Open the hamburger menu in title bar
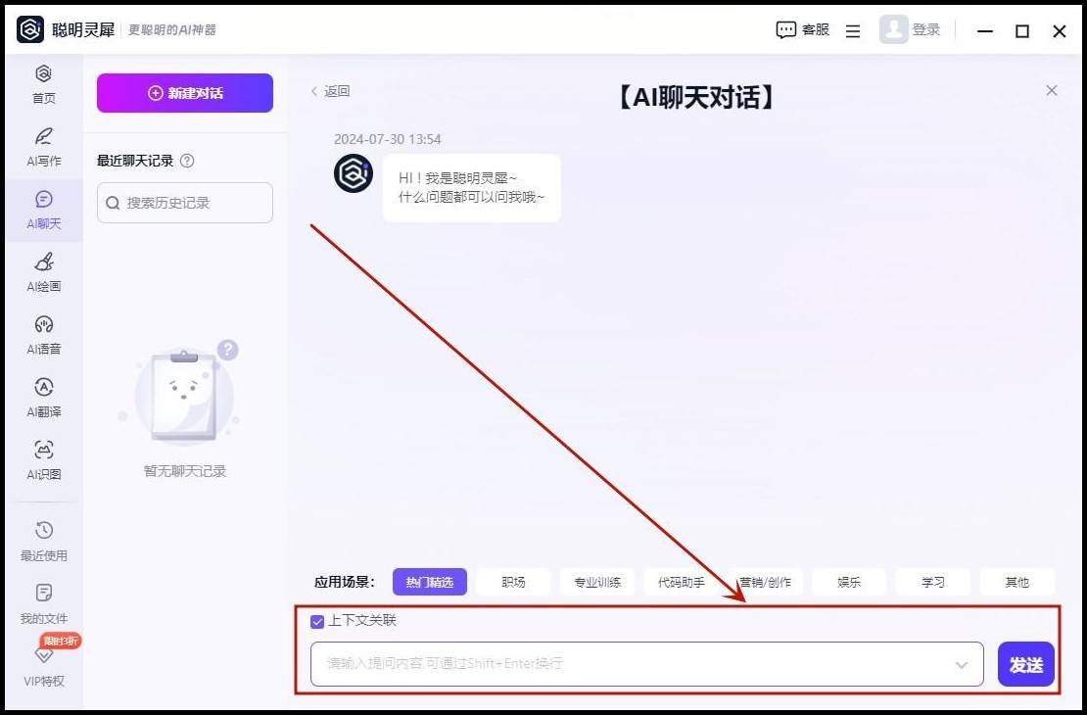Viewport: 1087px width, 715px height. pyautogui.click(x=853, y=31)
